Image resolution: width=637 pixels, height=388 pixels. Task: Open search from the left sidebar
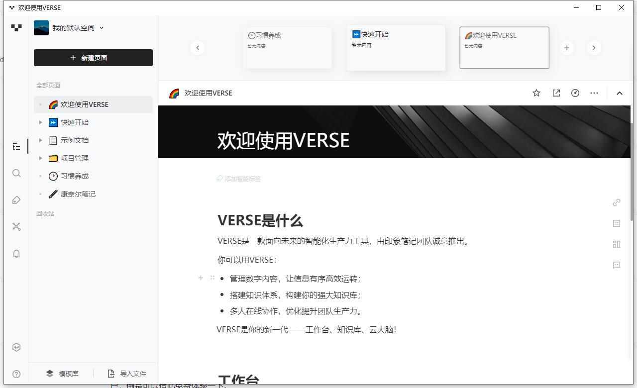(16, 173)
